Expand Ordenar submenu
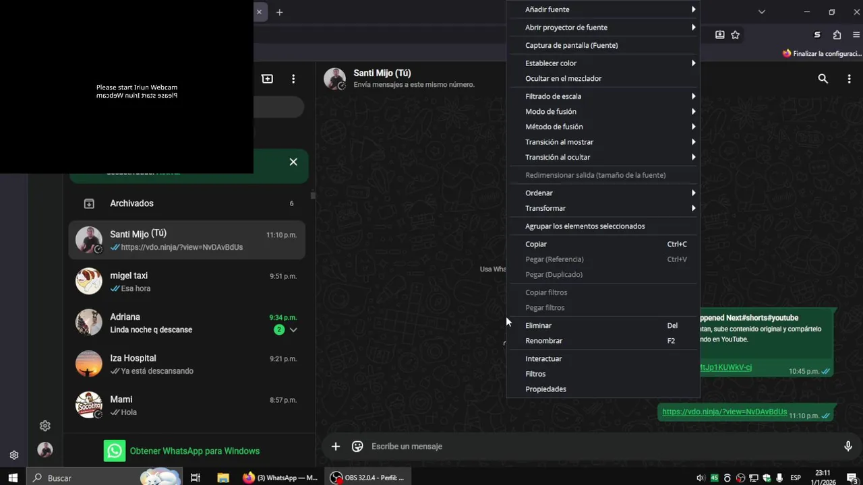 603,193
